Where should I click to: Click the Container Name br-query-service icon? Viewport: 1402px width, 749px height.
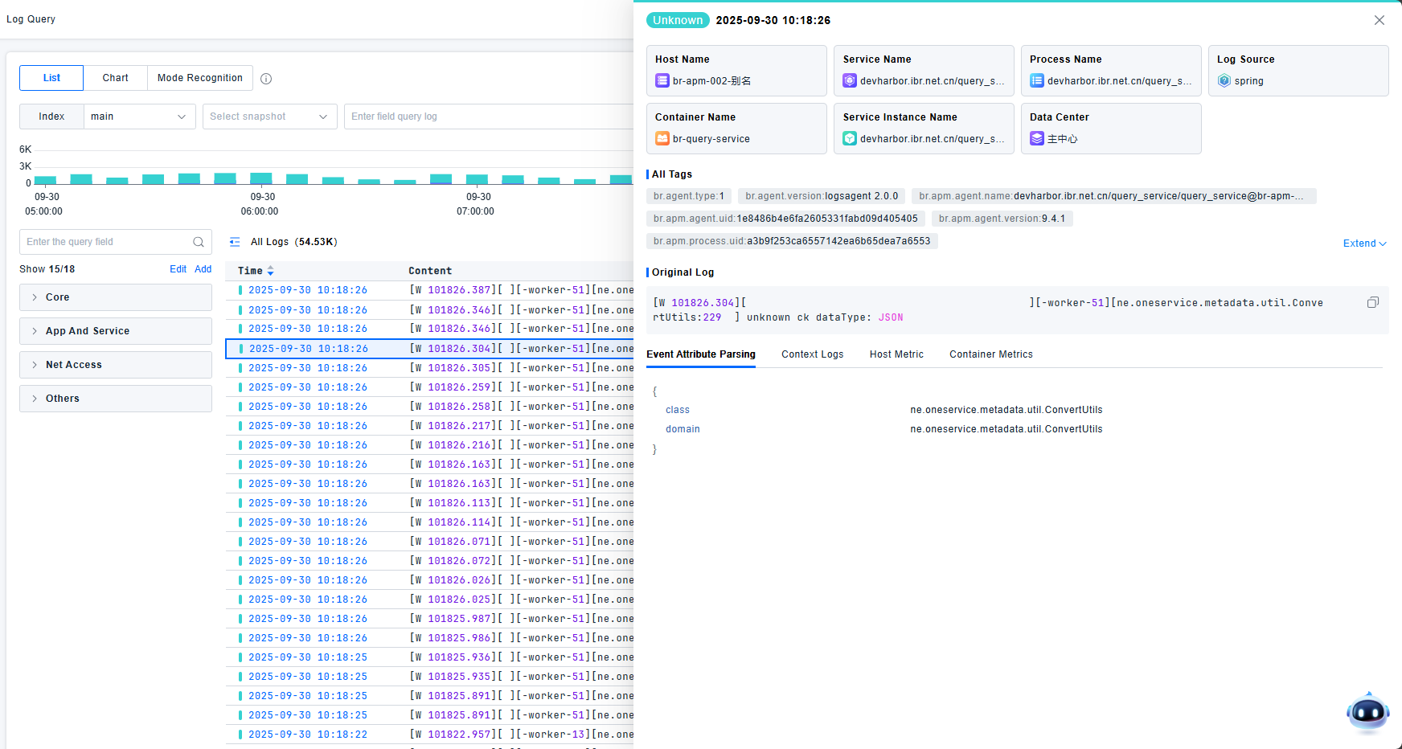662,139
